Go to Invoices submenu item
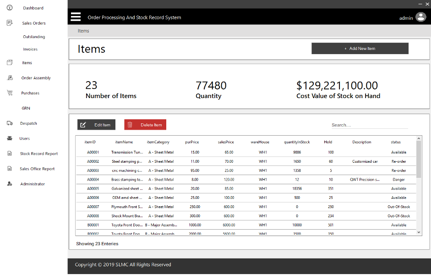 tap(30, 49)
